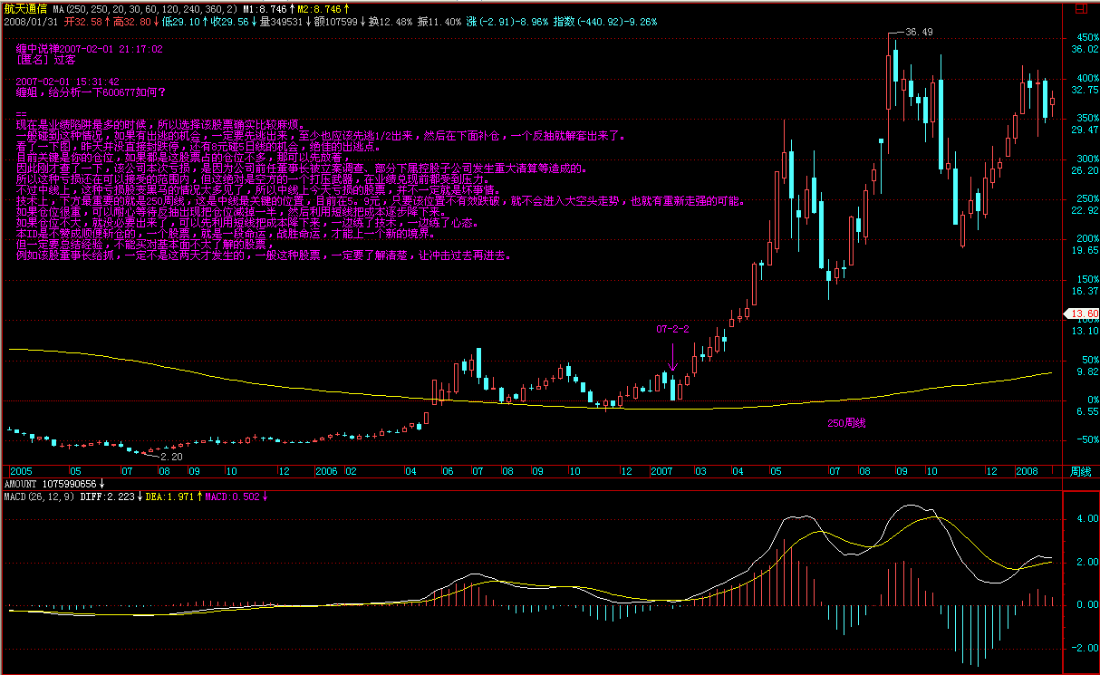
Task: Click the down arrow after MACD:0.502
Action: click(x=265, y=497)
